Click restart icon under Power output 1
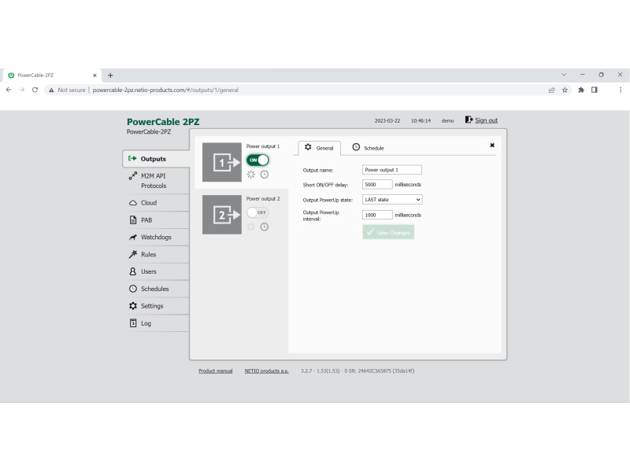This screenshot has height=472, width=630. pyautogui.click(x=250, y=175)
